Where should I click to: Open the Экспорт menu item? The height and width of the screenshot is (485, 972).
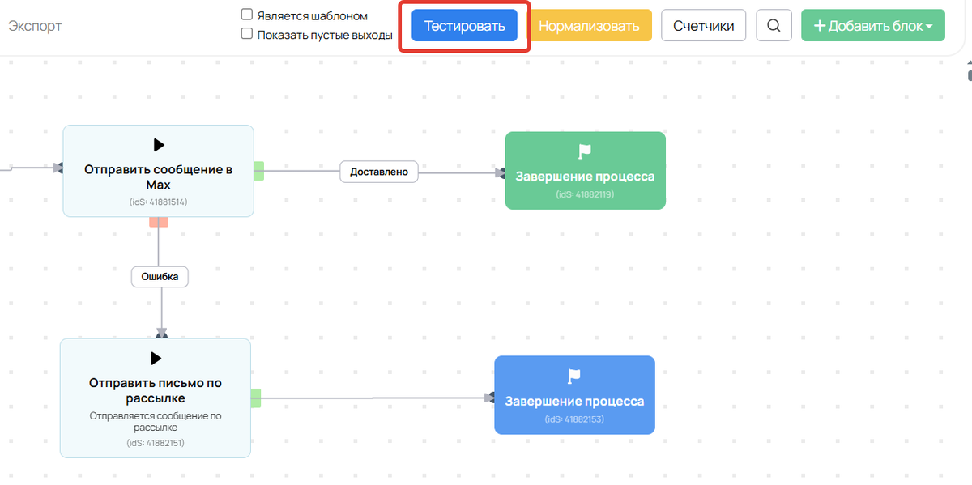coord(35,26)
